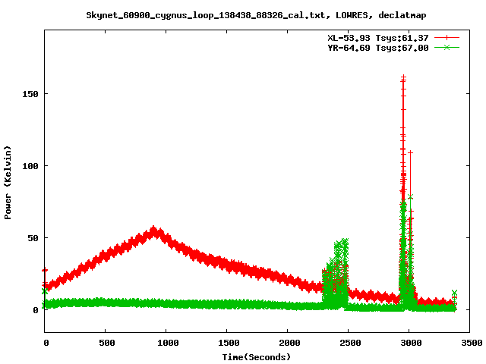Click the green legend line sample marker
Viewport: 486px width, 364px height.
(x=447, y=48)
